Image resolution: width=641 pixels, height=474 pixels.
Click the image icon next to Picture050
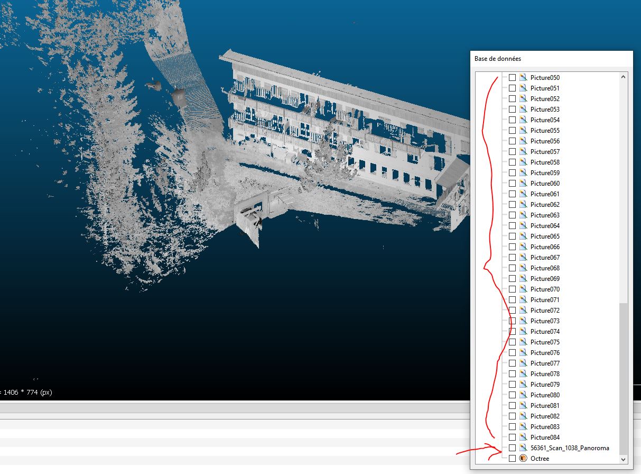[523, 78]
